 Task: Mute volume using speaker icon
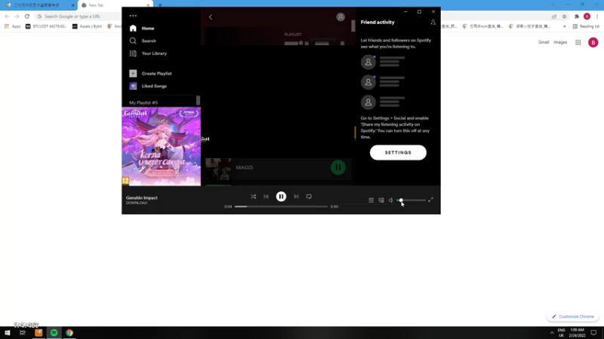point(391,200)
